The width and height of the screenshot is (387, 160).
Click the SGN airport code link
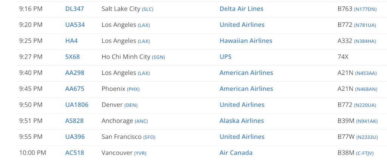point(158,57)
